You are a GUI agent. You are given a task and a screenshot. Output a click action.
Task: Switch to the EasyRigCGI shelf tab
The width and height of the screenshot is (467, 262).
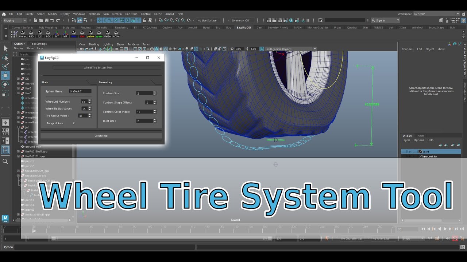(x=244, y=27)
